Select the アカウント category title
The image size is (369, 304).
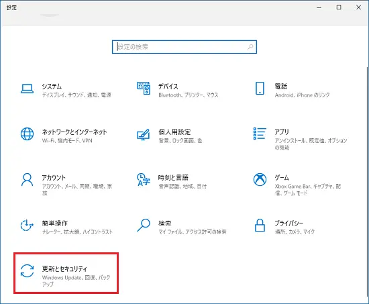54,178
